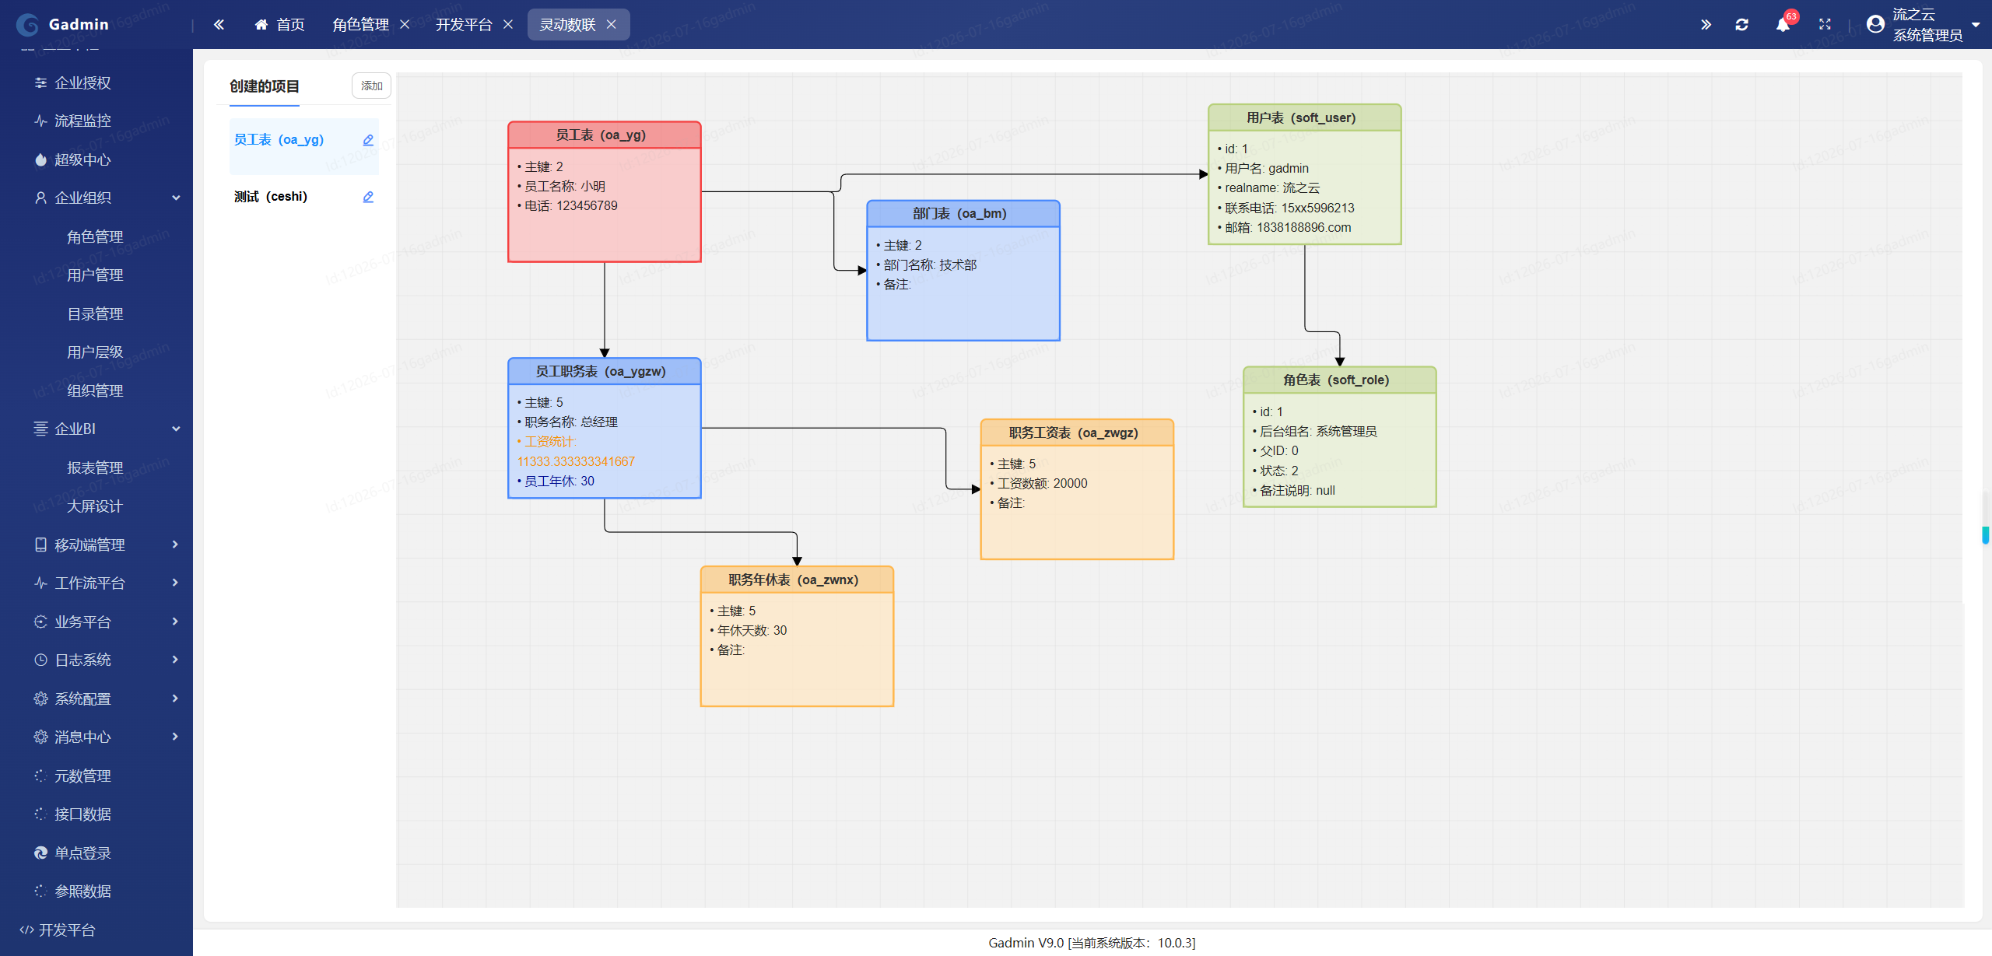Open 大屏设计 in the sidebar
The width and height of the screenshot is (1992, 956).
[x=95, y=506]
